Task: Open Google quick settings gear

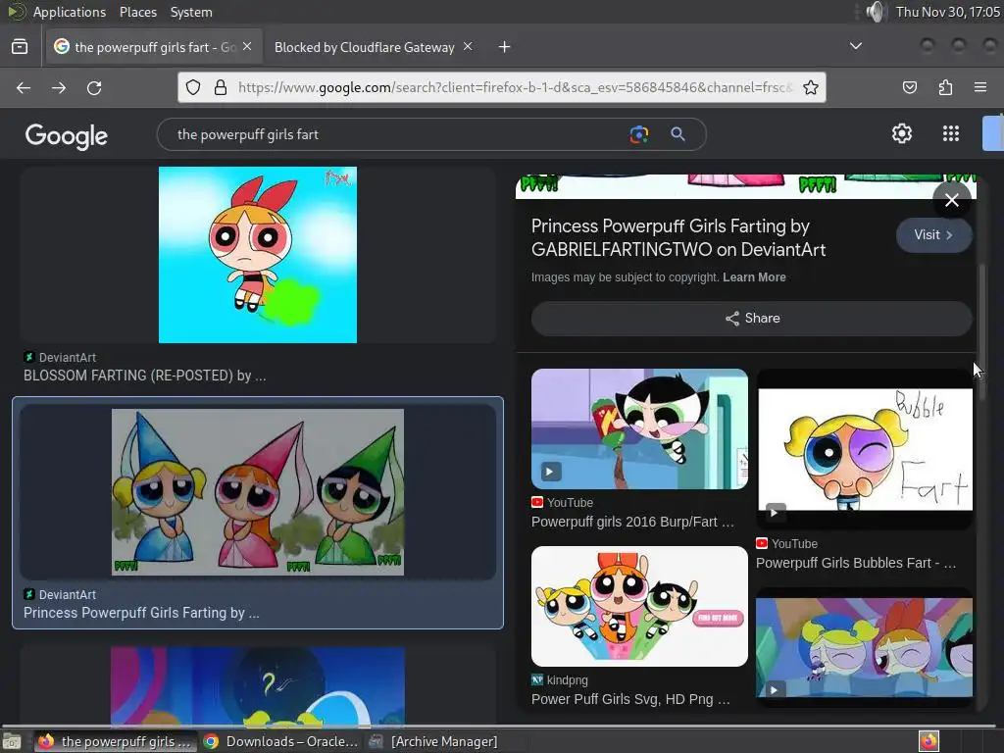Action: (x=902, y=133)
